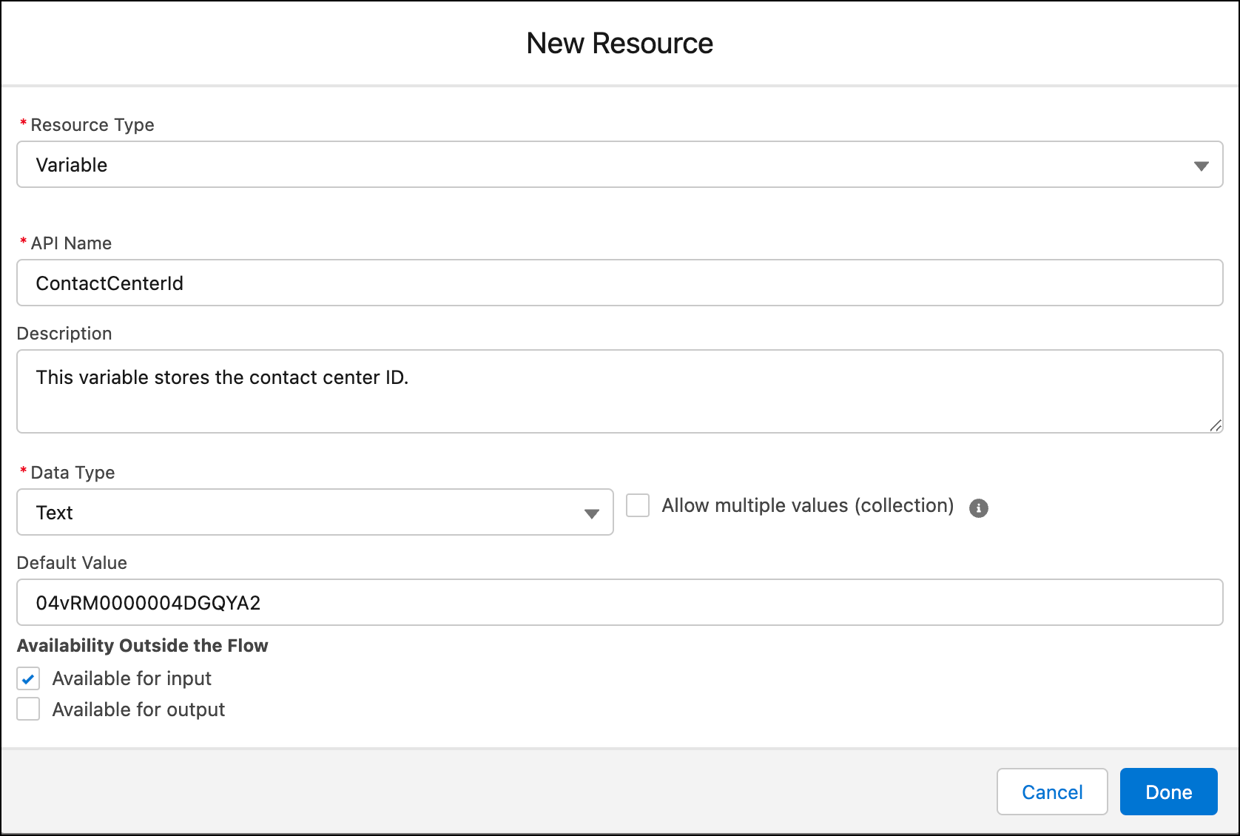Select the Default Value field
Viewport: 1240px width, 836px height.
620,602
